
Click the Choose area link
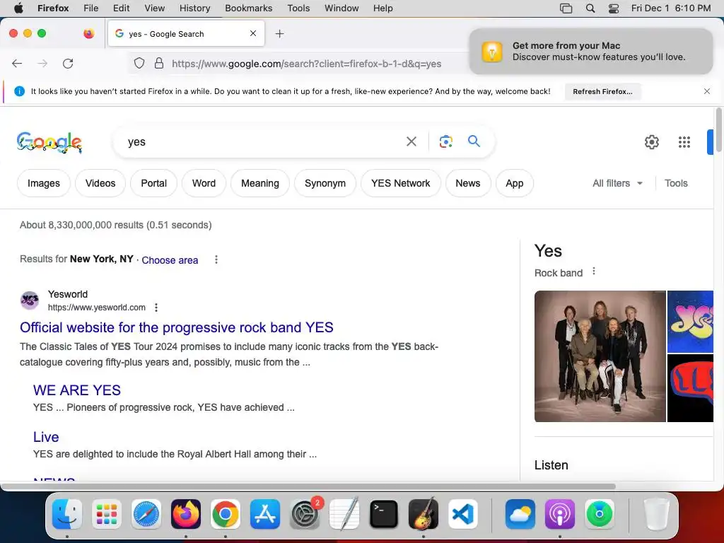tap(170, 260)
